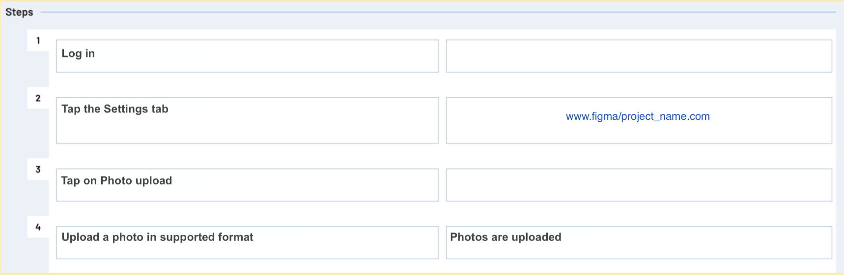The width and height of the screenshot is (844, 275).
Task: Click the gray strip beneath step number 1
Action: [x=38, y=69]
